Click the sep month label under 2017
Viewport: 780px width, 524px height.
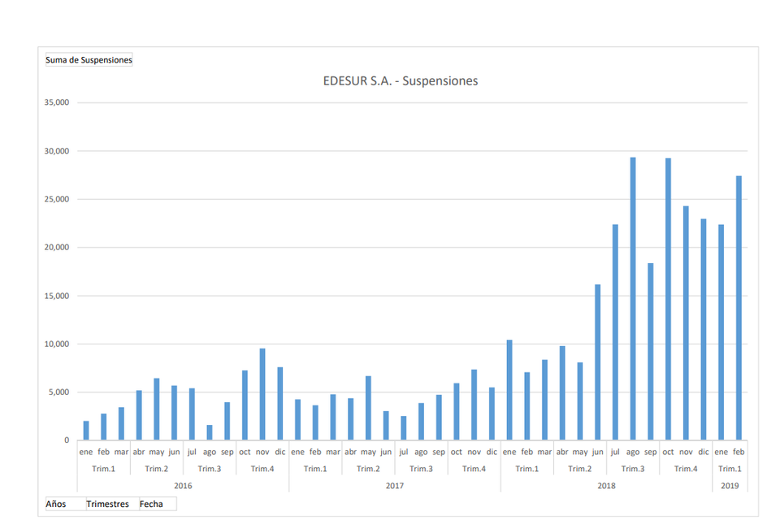(439, 452)
